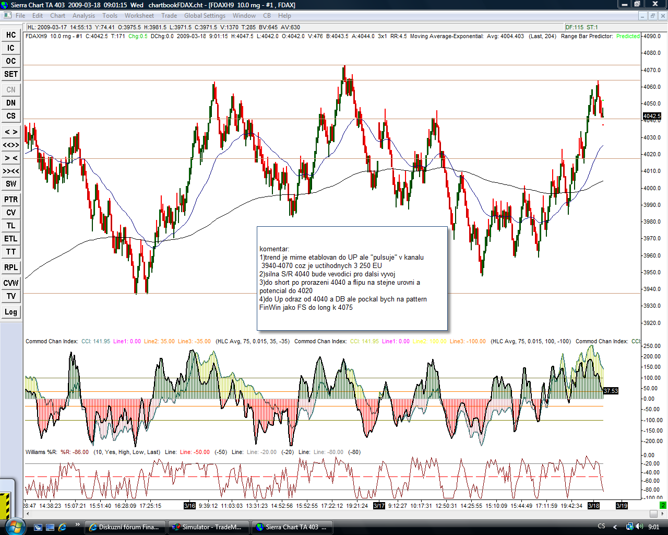
Task: Click the chart document icon beside File menu
Action: (x=6, y=16)
